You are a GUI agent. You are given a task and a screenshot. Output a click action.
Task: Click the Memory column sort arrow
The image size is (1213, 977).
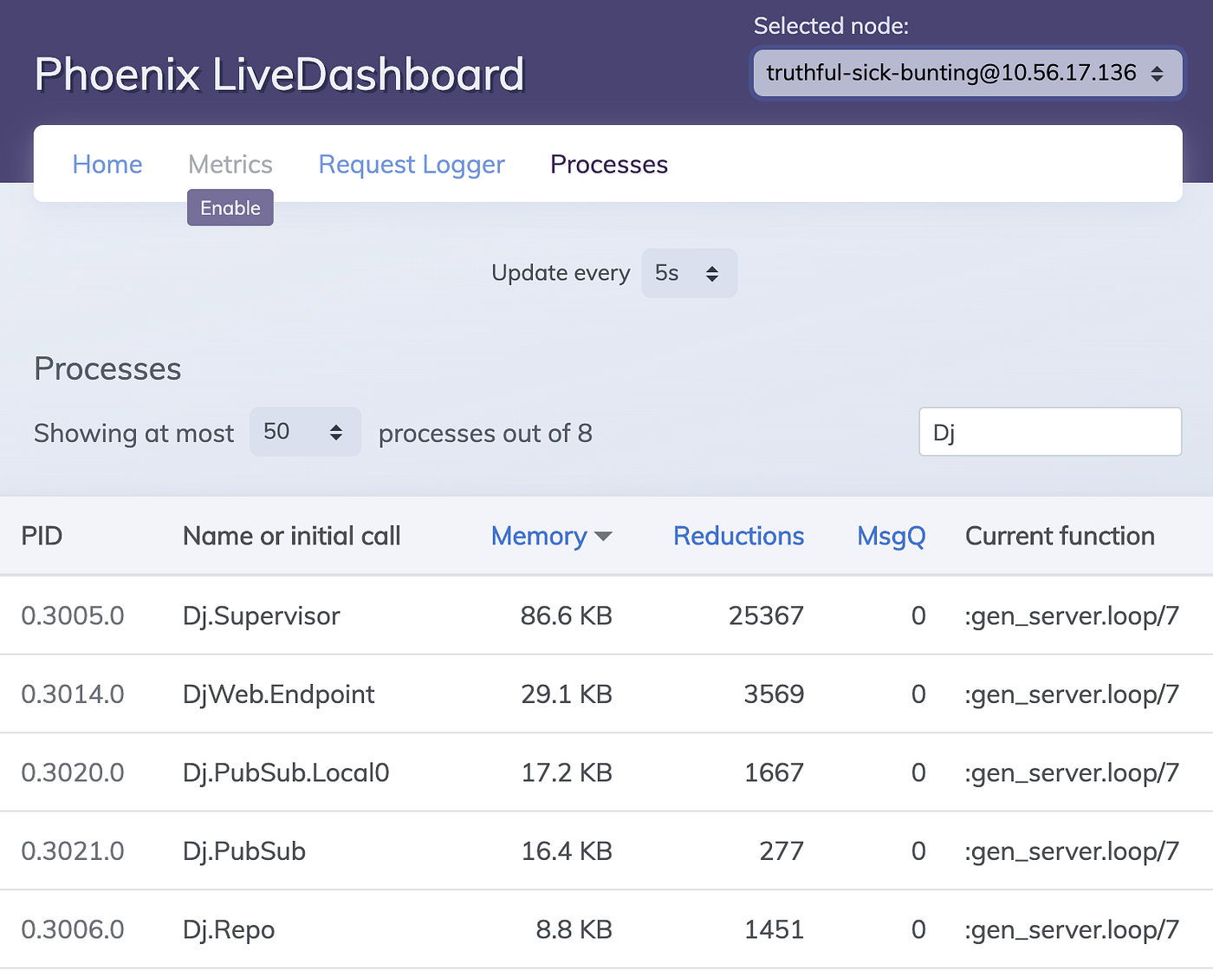604,537
